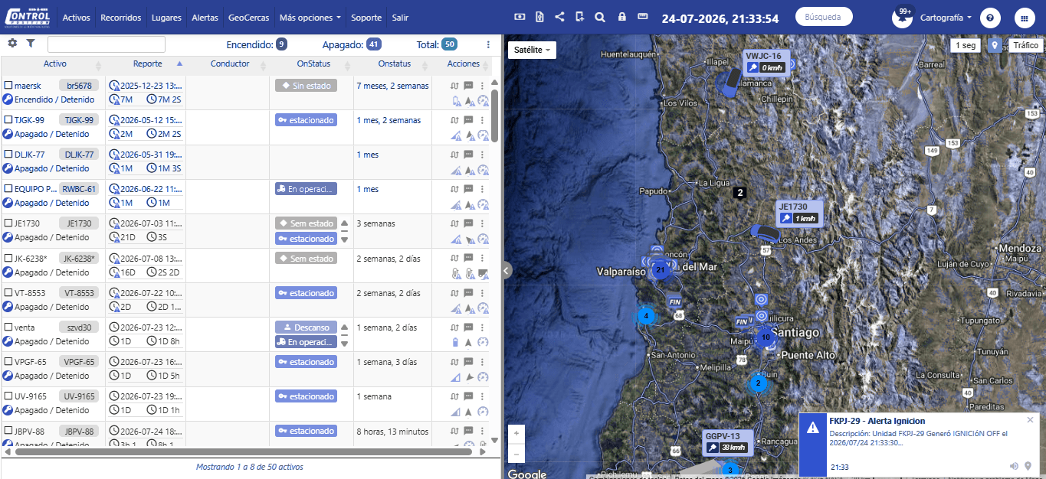This screenshot has width=1046, height=479.
Task: Sort table by Conductor column
Action: click(x=230, y=64)
